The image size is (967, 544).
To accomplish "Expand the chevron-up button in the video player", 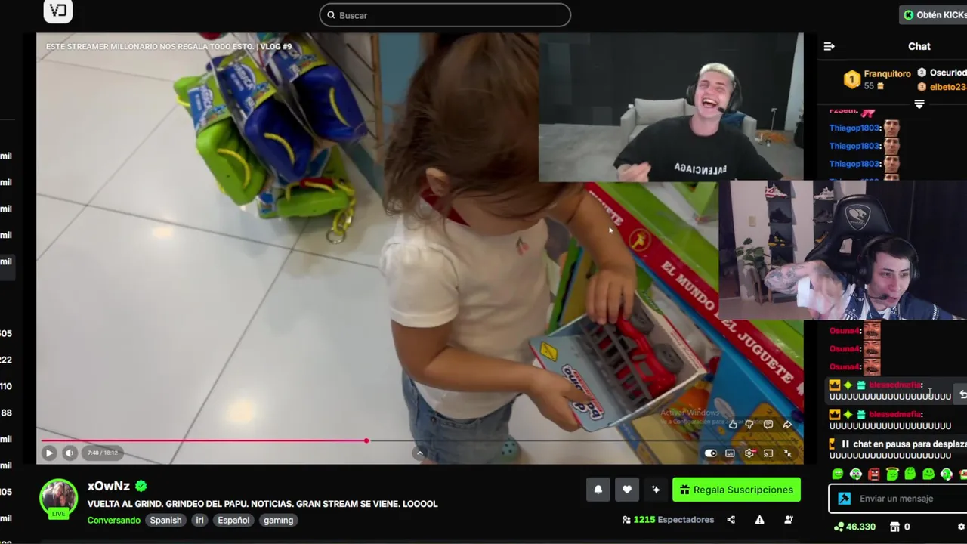I will click(420, 453).
